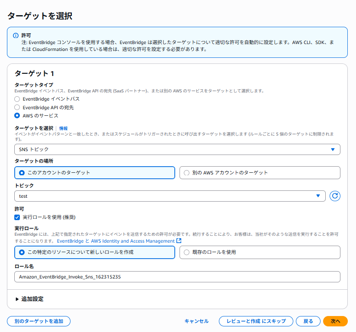Select EventBridge API の宛先 radio option
The width and height of the screenshot is (356, 332).
(x=17, y=107)
